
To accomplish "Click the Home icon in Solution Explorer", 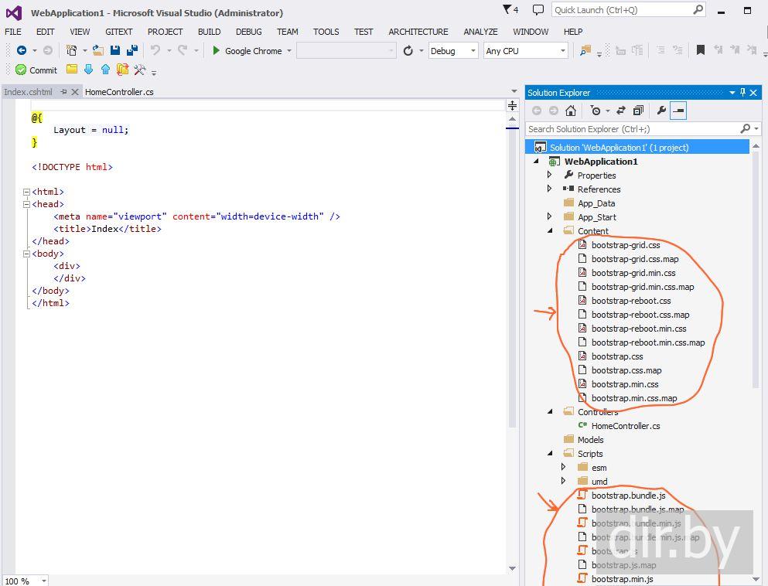I will pos(571,111).
